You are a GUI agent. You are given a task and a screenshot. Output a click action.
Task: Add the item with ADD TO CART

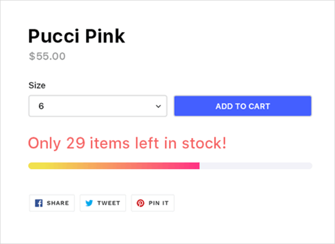click(243, 106)
